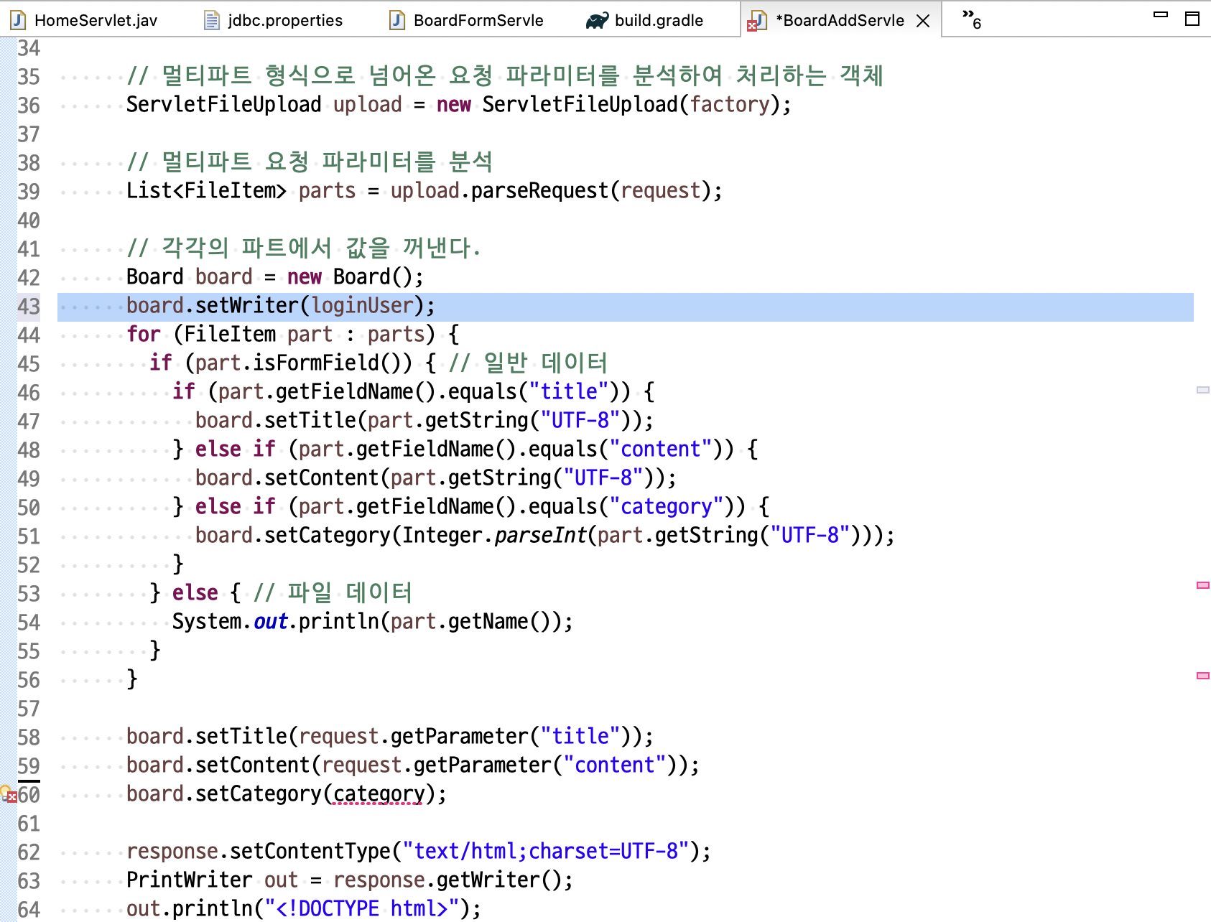The height and width of the screenshot is (922, 1211).
Task: Click on 'Board board = new Board();'
Action: click(275, 277)
